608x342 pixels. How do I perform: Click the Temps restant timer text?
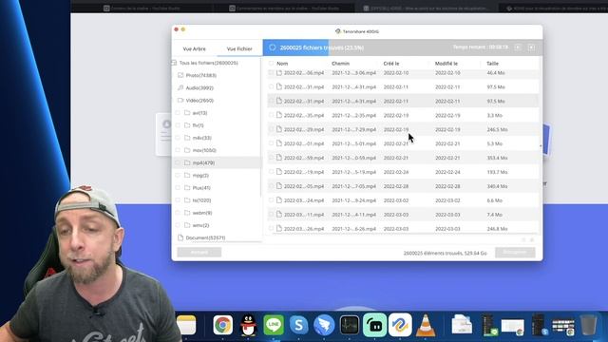tap(481, 47)
